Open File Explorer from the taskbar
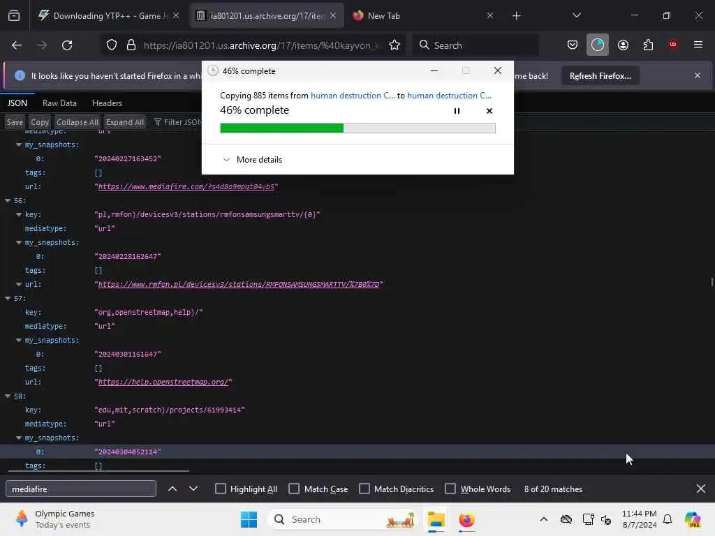Viewport: 715px width, 536px height. [436, 519]
